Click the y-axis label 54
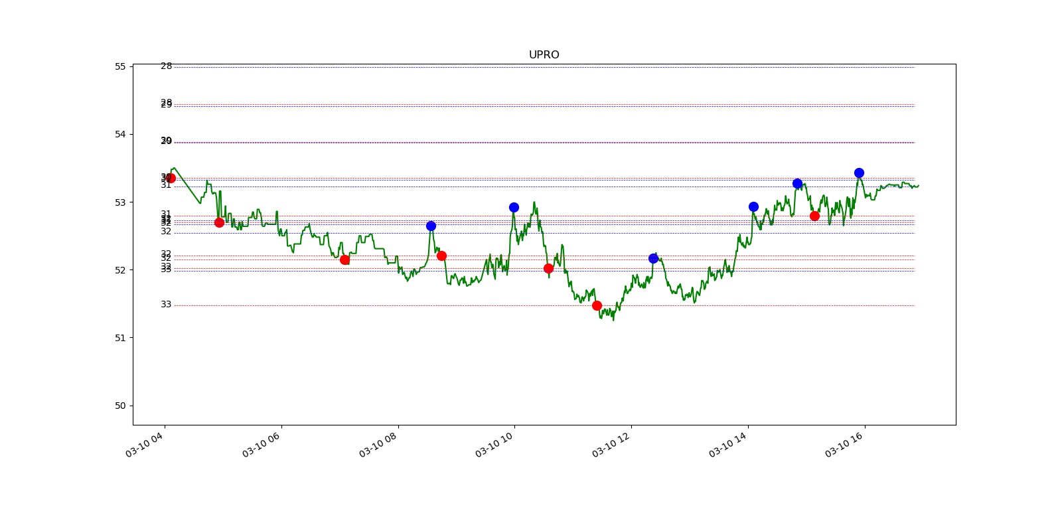The width and height of the screenshot is (1062, 531). [120, 134]
